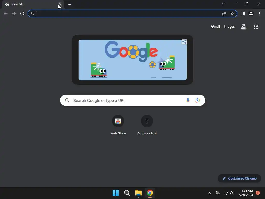Click the OneDrive cloud tray icon

tap(218, 193)
